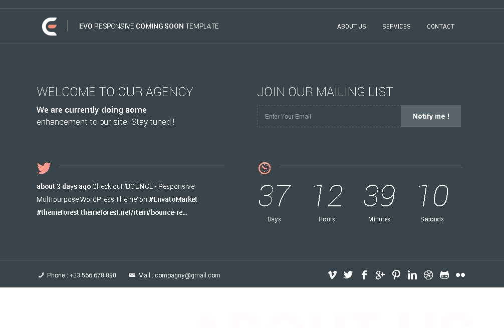Select Contact in the top navigation
Viewport: 504px width, 328px height.
(x=440, y=27)
